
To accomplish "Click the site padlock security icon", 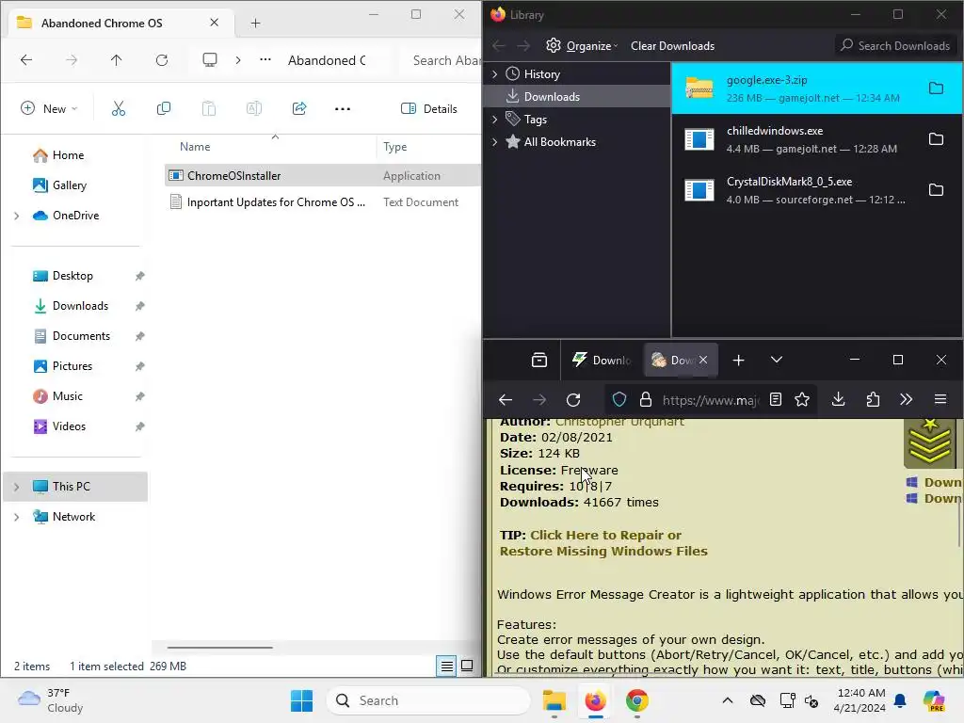I will (646, 400).
